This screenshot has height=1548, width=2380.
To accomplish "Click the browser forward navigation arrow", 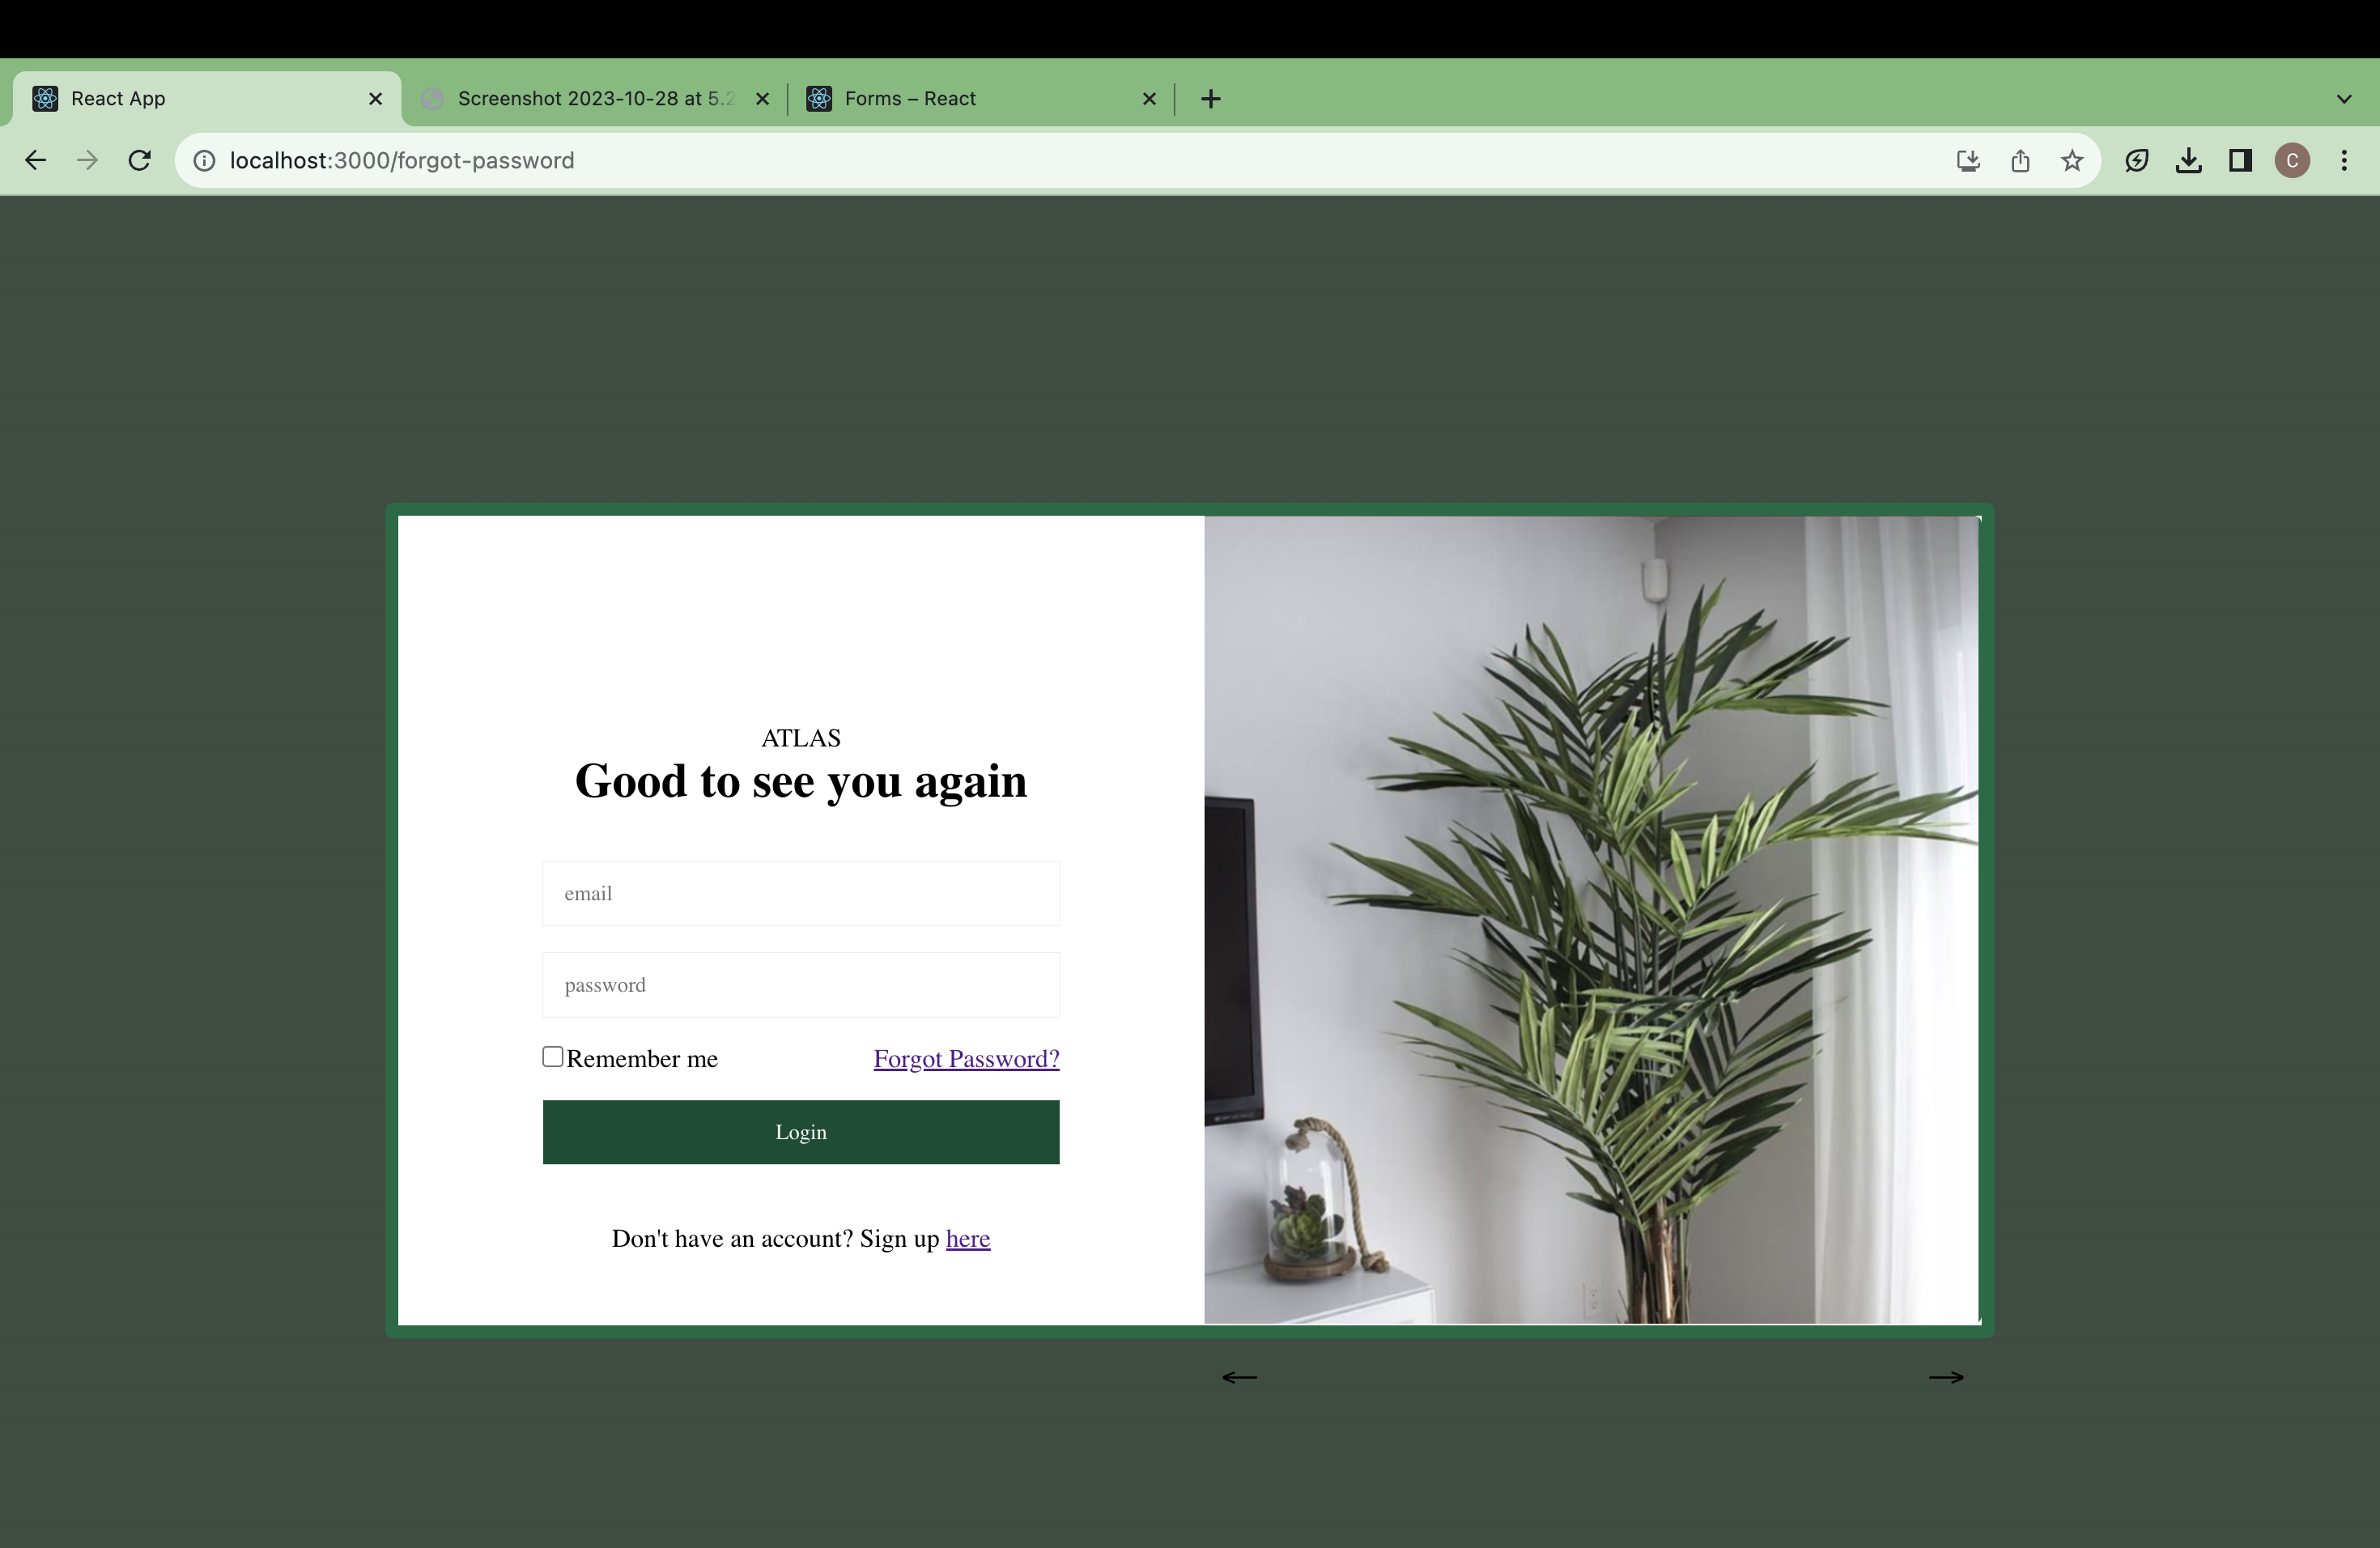I will point(87,159).
